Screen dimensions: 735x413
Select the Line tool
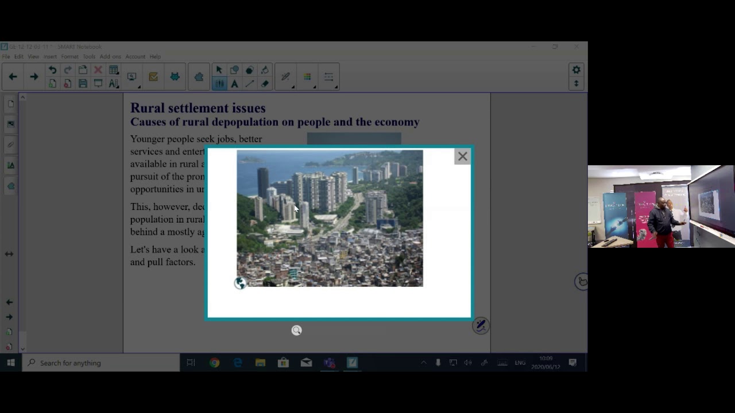pos(250,84)
